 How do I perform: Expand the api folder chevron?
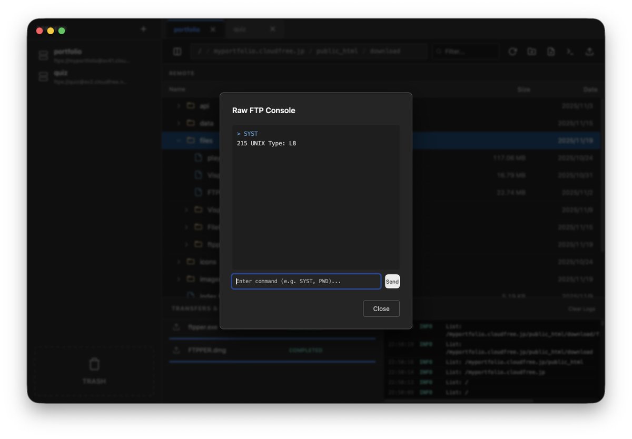(179, 106)
